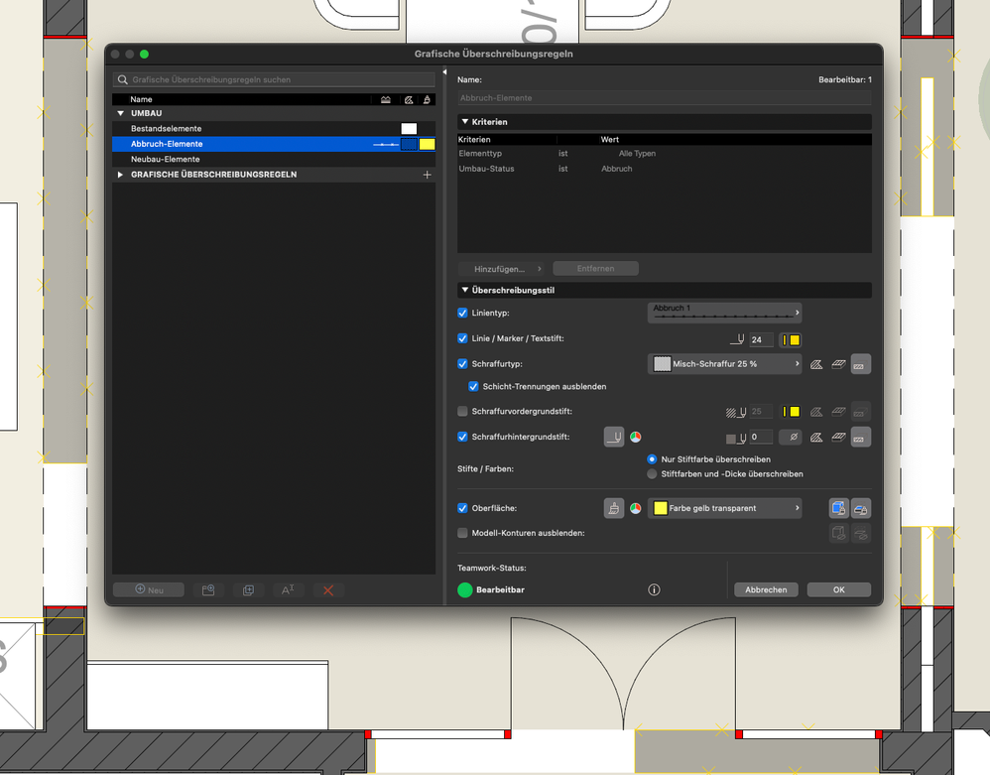This screenshot has width=990, height=775.
Task: Click the Name column header
Action: point(141,99)
